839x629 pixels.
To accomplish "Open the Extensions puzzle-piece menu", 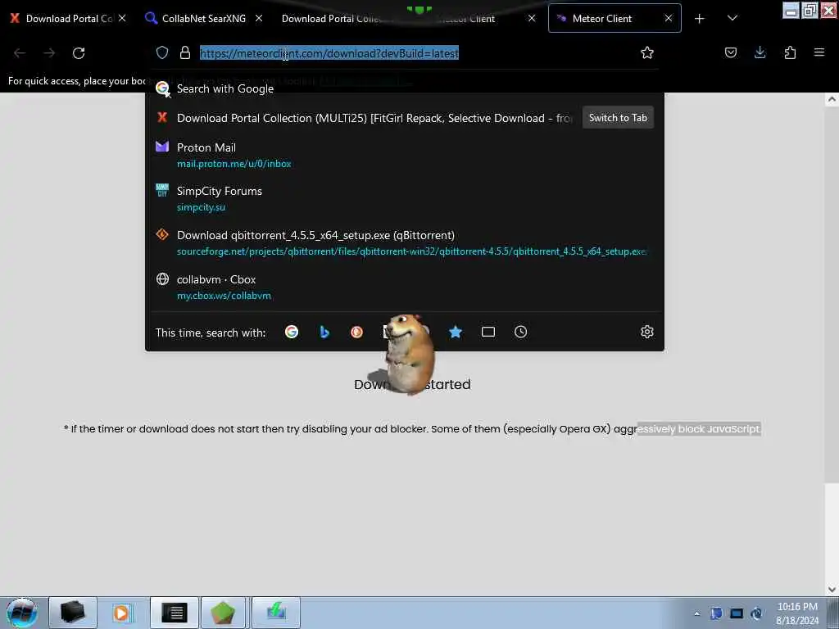I will tap(790, 52).
